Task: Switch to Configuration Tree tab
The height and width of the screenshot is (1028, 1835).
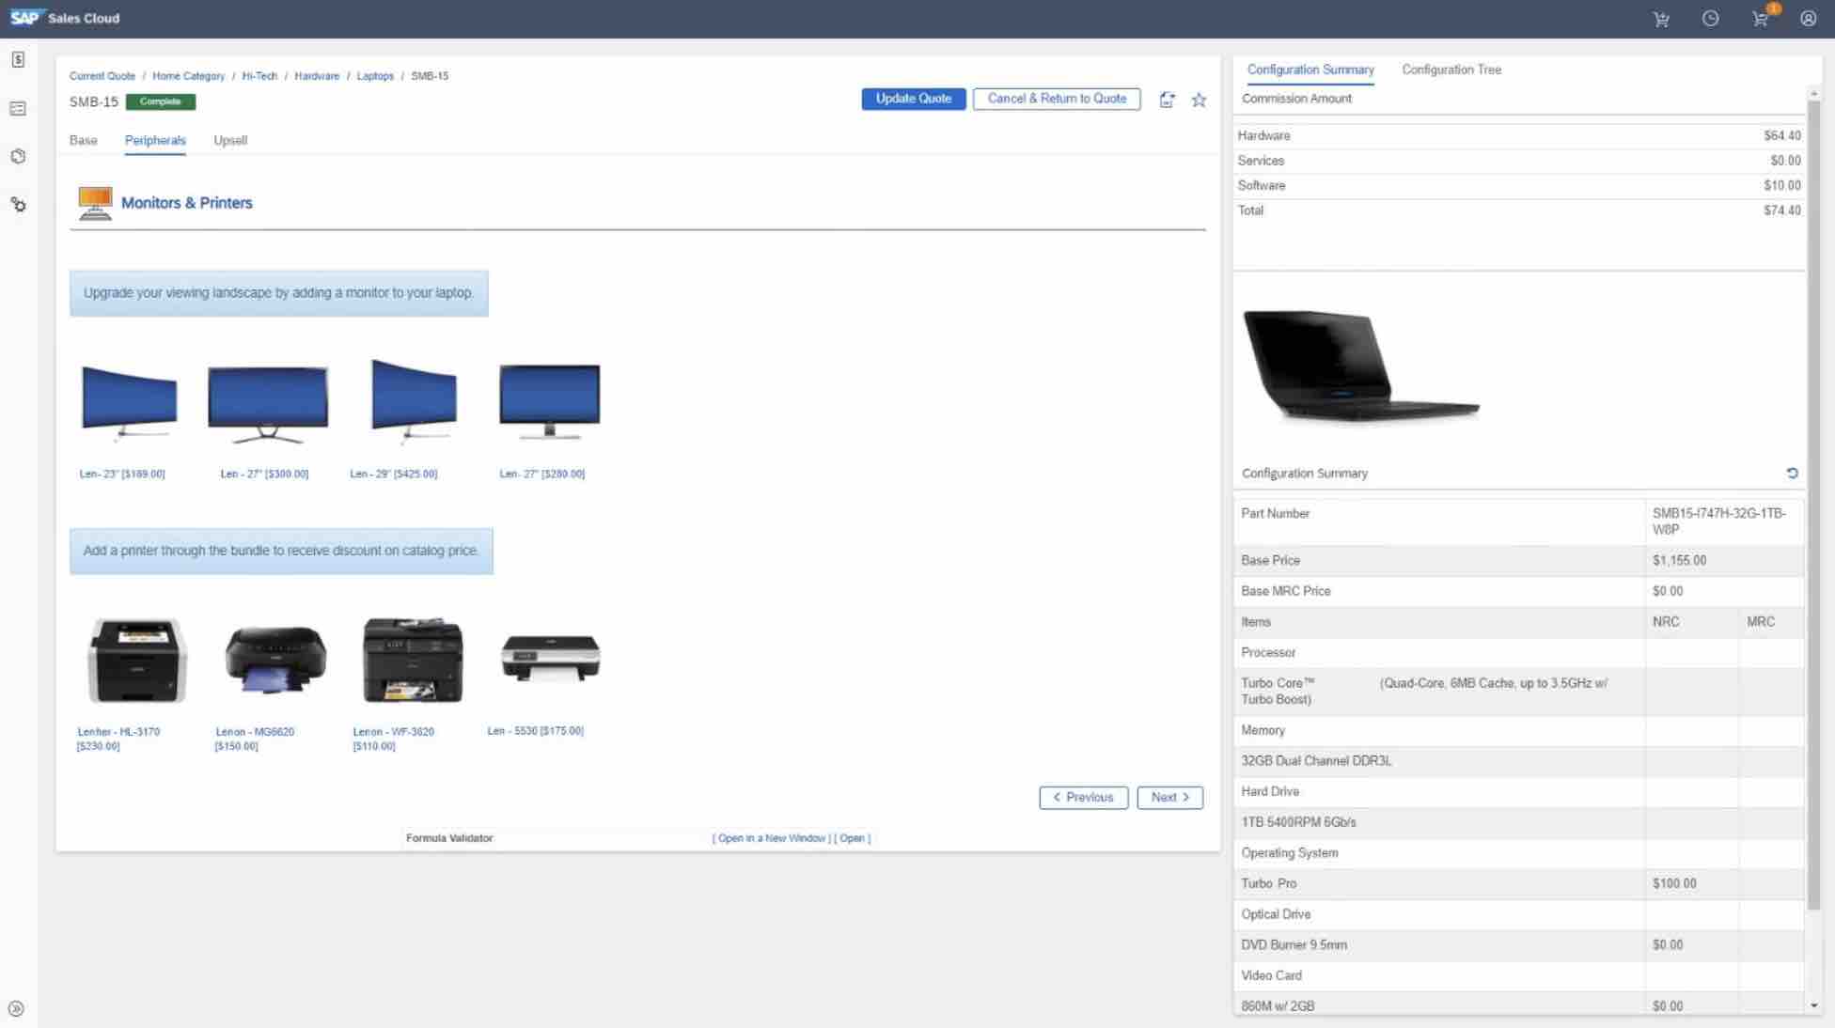Action: (1451, 70)
